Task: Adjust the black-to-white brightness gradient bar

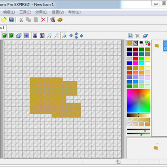Action: pyautogui.click(x=139, y=115)
